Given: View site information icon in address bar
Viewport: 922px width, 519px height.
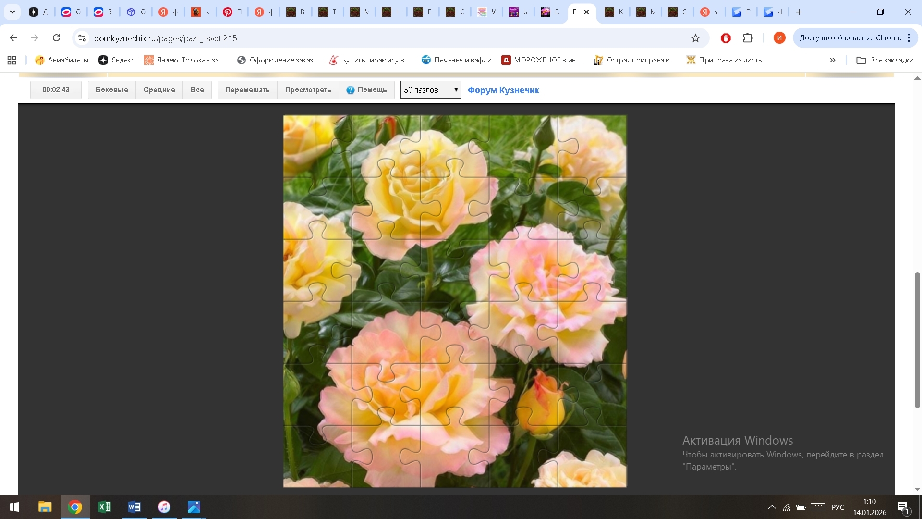Looking at the screenshot, I should point(82,38).
